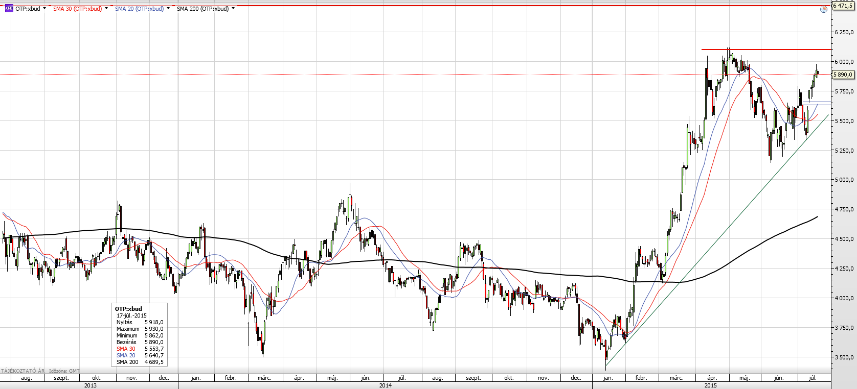Click the 4 250,0 axis price label

844,269
